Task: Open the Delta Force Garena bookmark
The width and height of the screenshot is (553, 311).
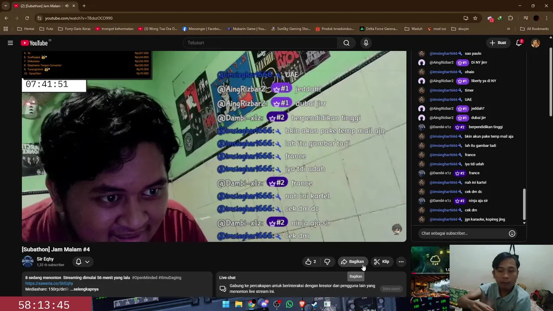Action: [x=378, y=29]
